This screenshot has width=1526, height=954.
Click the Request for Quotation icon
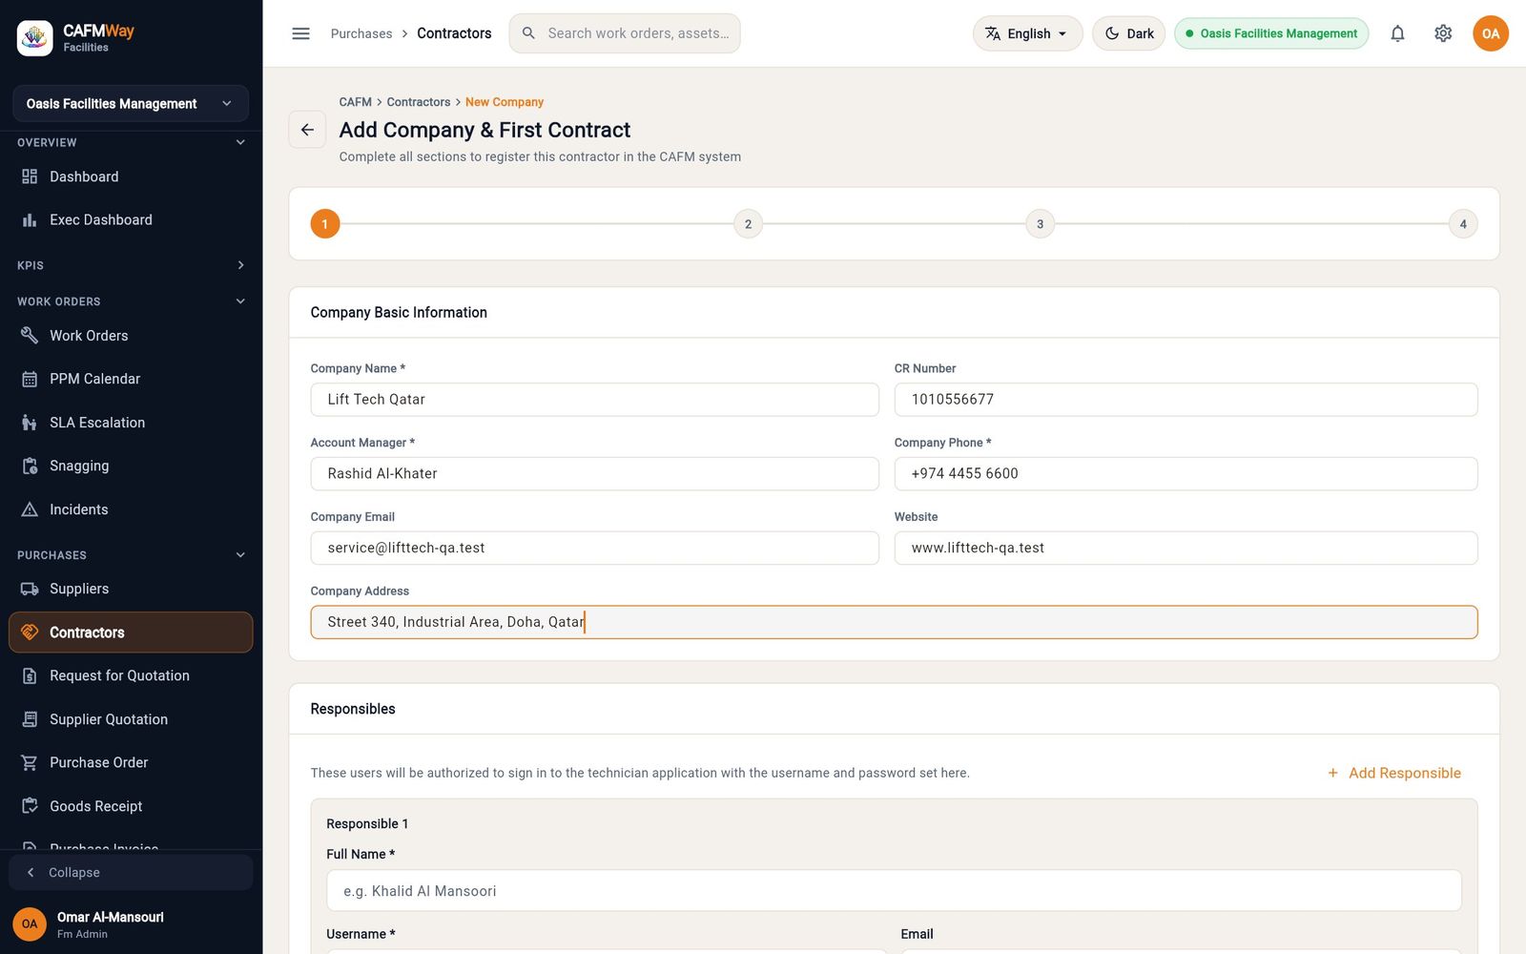(30, 675)
